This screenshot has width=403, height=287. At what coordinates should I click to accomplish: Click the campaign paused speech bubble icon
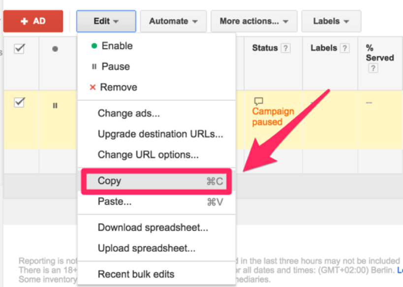coord(258,101)
